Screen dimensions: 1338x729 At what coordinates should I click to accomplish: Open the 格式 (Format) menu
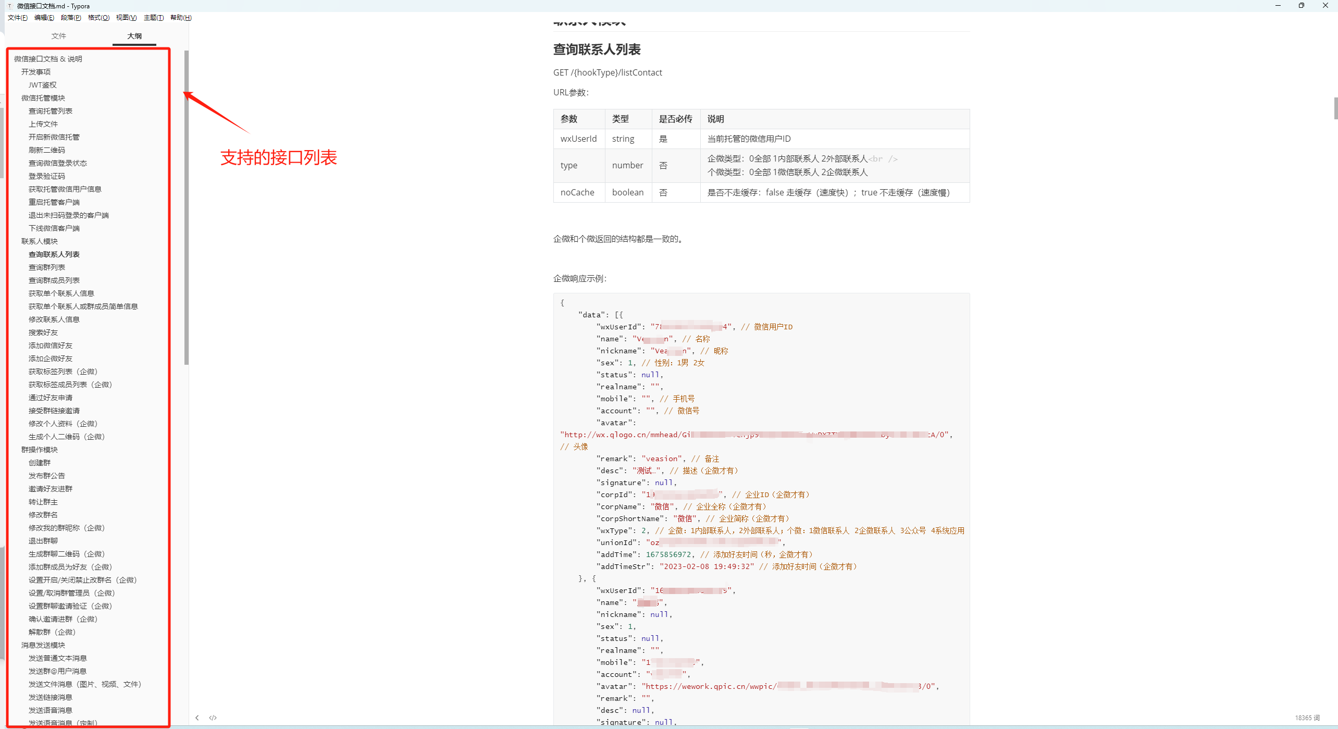98,18
